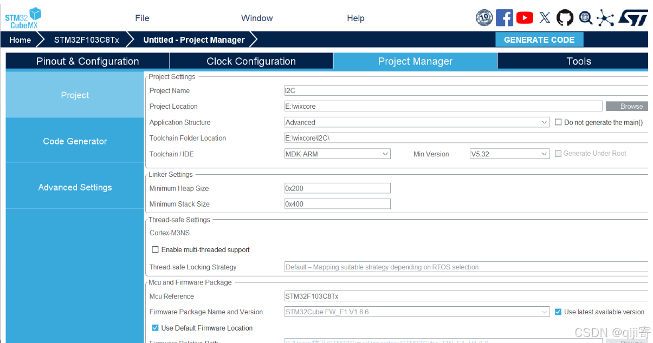Click the Cortex-M3NS label
Screen dimensions: 653x343
[x=170, y=233]
